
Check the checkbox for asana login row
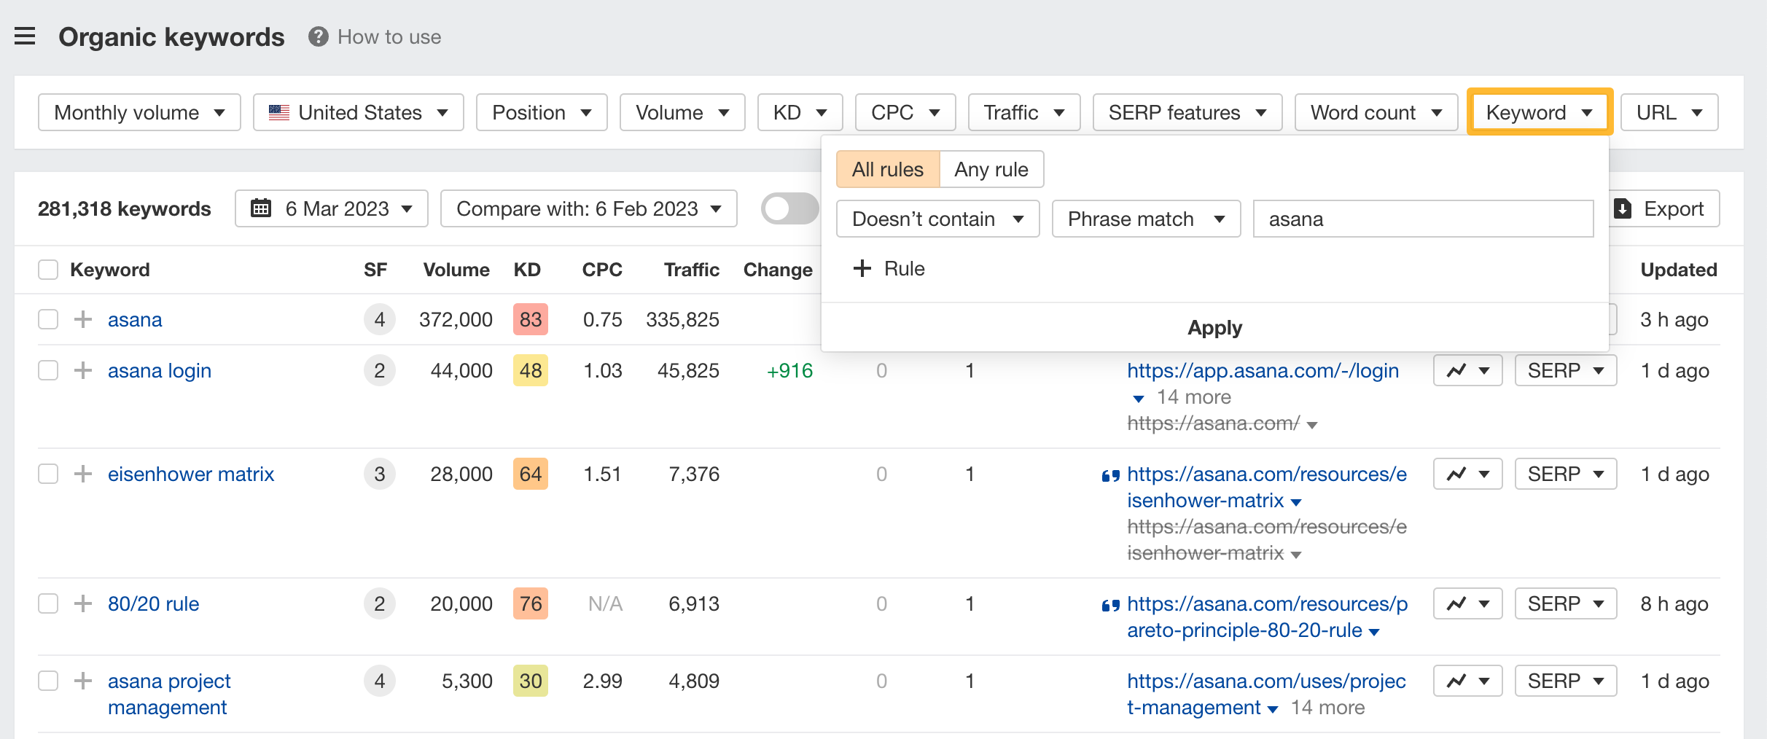[x=48, y=370]
